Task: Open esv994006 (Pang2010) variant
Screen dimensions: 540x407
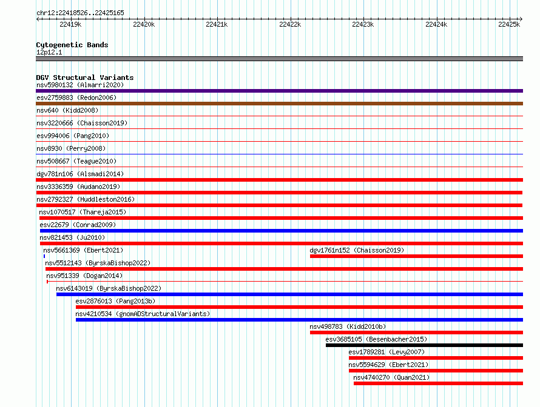Action: 73,136
